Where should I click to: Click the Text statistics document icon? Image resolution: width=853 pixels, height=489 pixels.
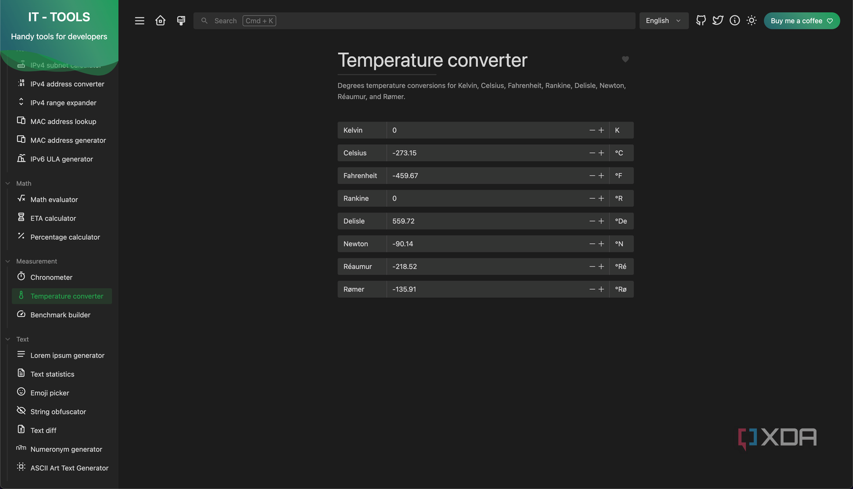pyautogui.click(x=21, y=373)
